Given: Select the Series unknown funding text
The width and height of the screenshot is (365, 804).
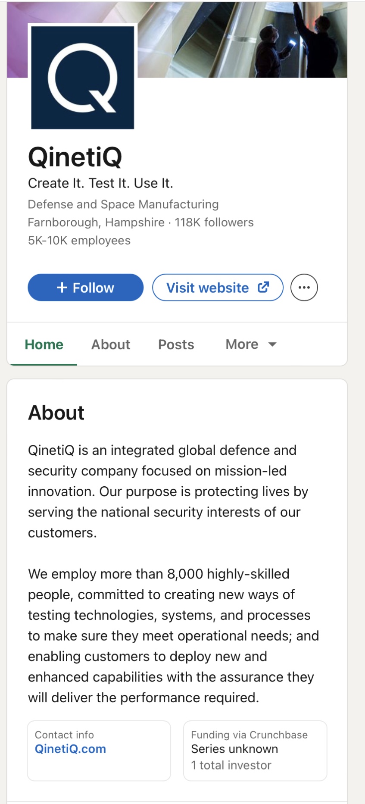Looking at the screenshot, I should tap(234, 749).
